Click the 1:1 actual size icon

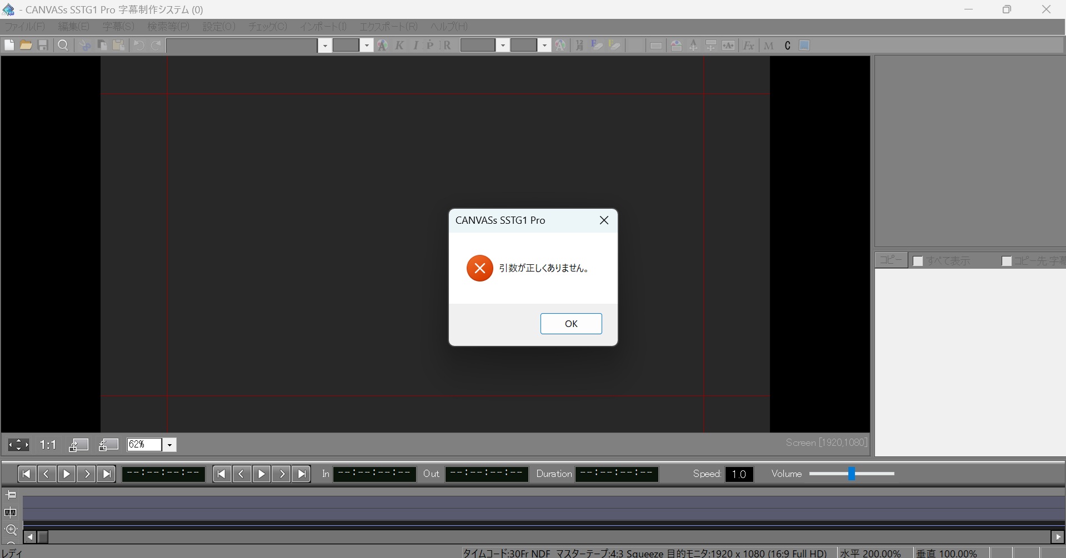click(x=48, y=445)
